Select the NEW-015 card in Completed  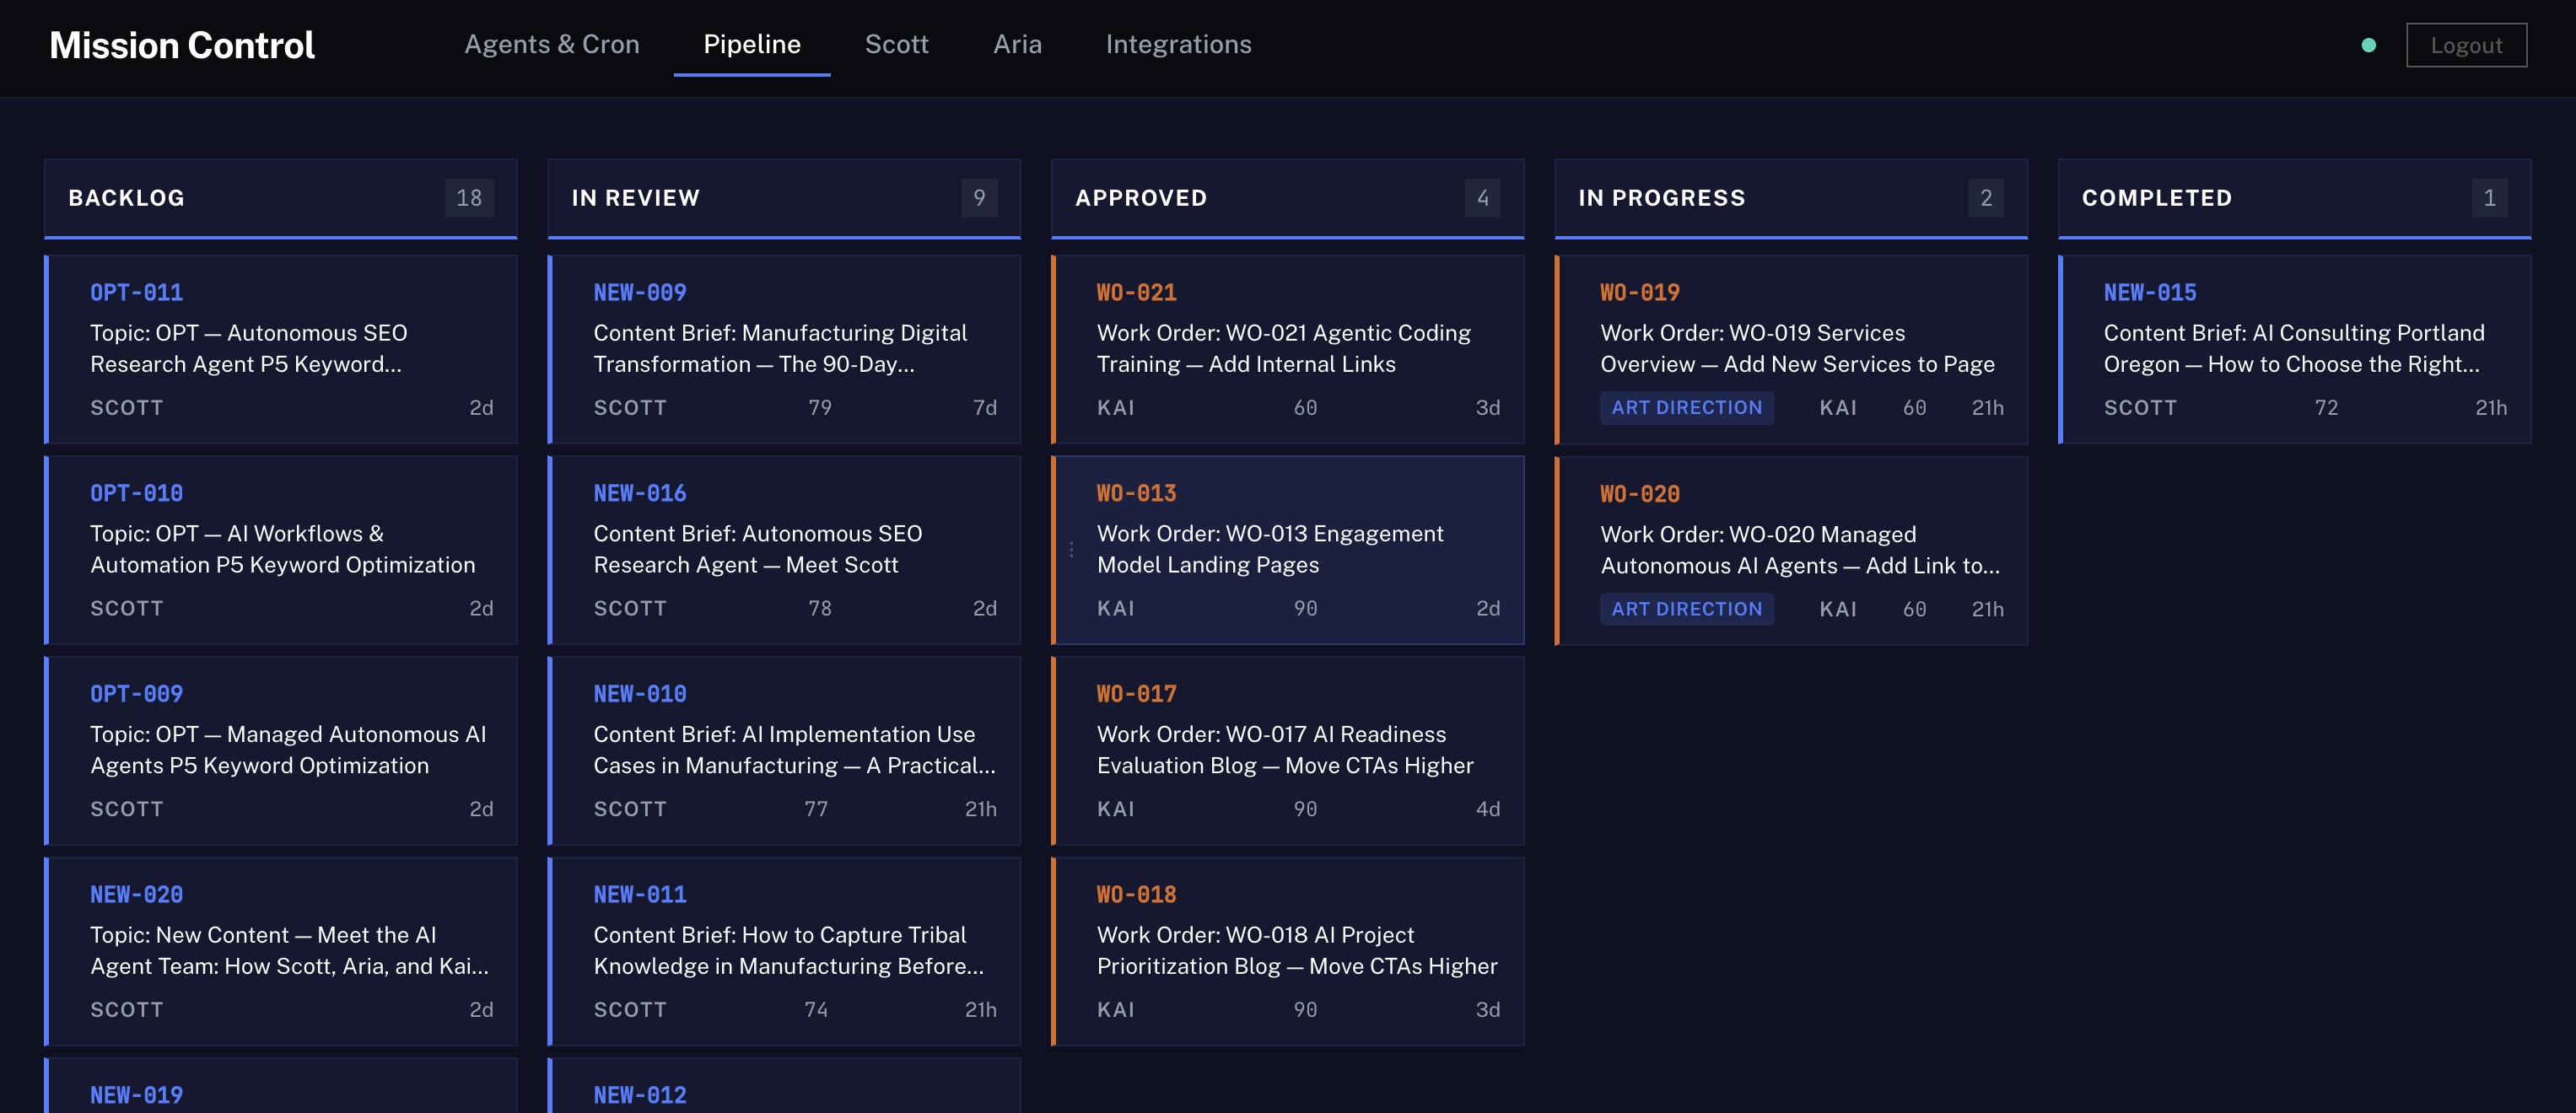click(2294, 349)
